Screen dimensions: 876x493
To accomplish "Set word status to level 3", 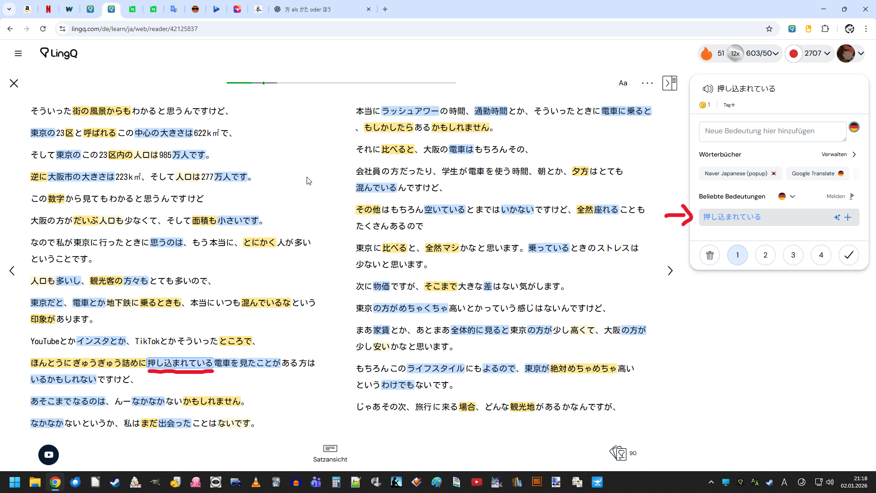I will (x=793, y=255).
